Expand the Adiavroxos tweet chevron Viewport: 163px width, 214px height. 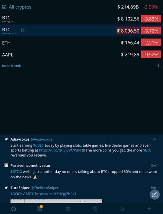click(158, 139)
